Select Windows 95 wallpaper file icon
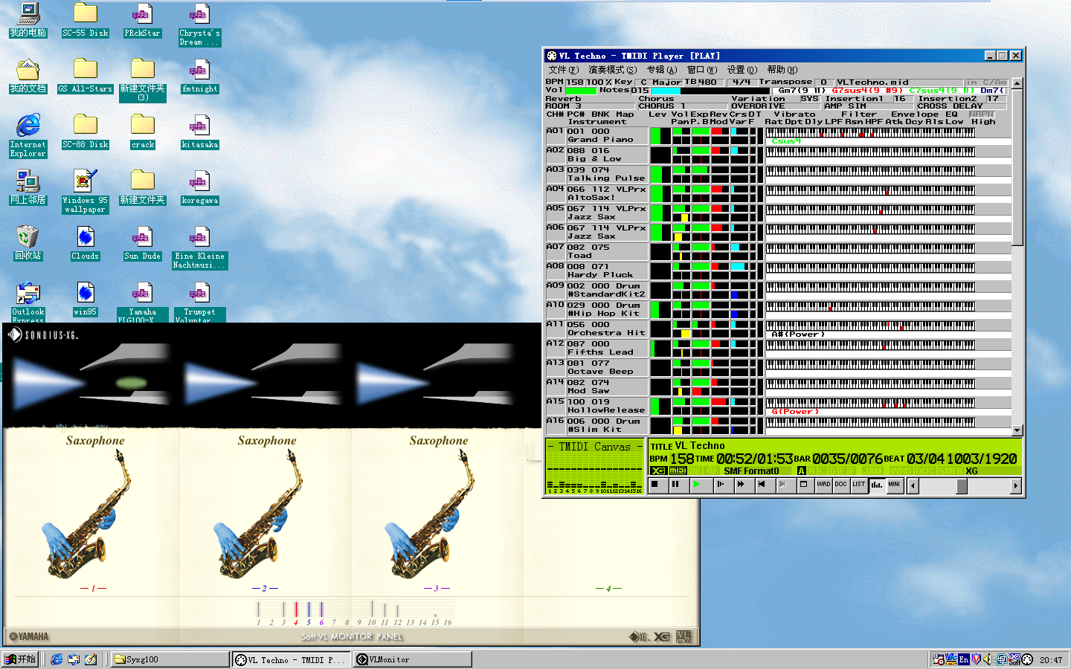Viewport: 1071px width, 669px height. pos(86,191)
